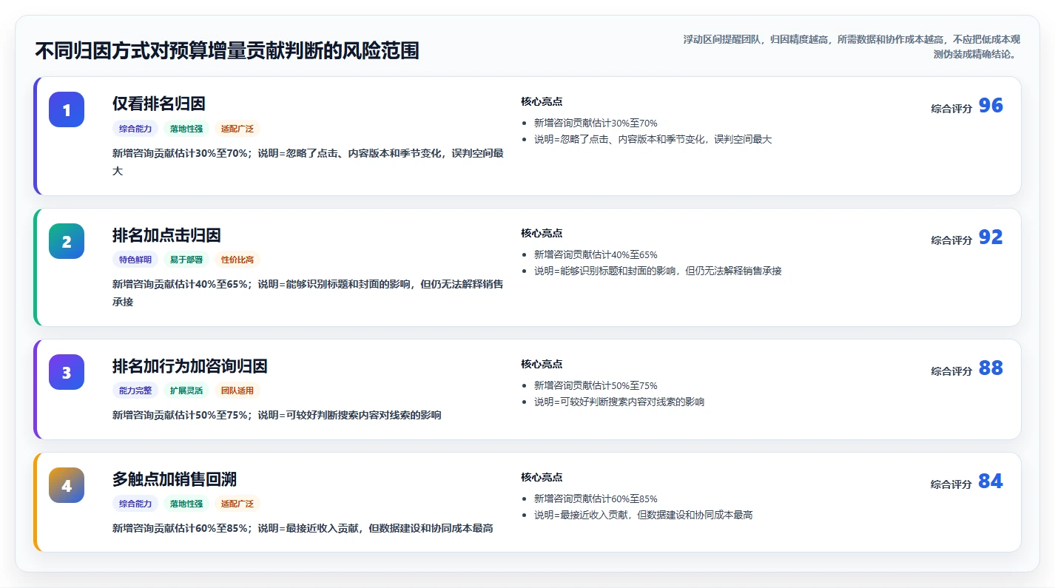Click the 易于部署 tag

186,260
